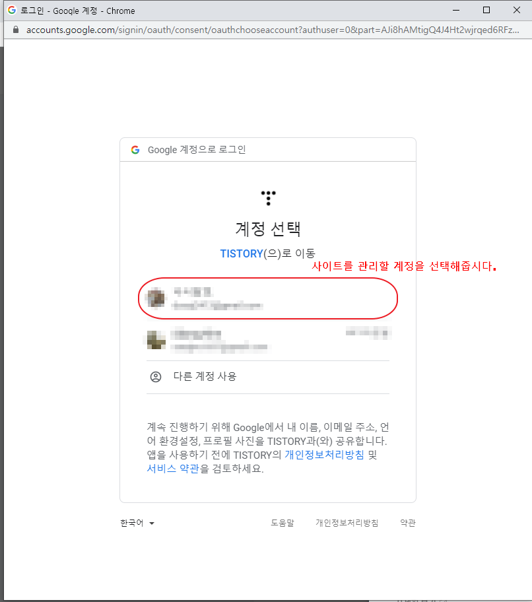Select the first blurred account avatar

(x=156, y=298)
